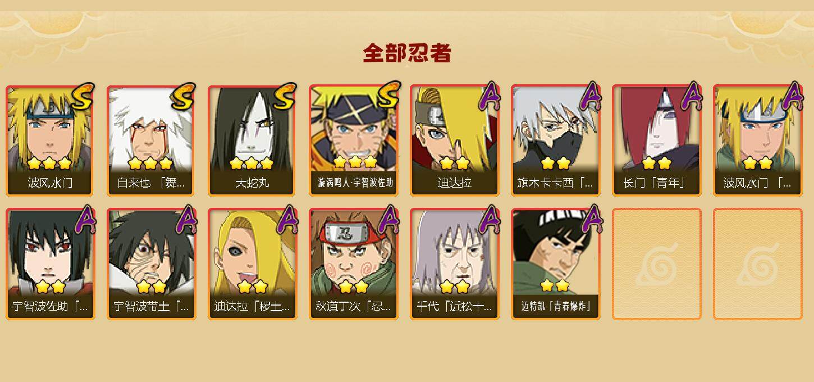The image size is (814, 382).
Task: Open the 千代 ninja card
Action: point(454,264)
